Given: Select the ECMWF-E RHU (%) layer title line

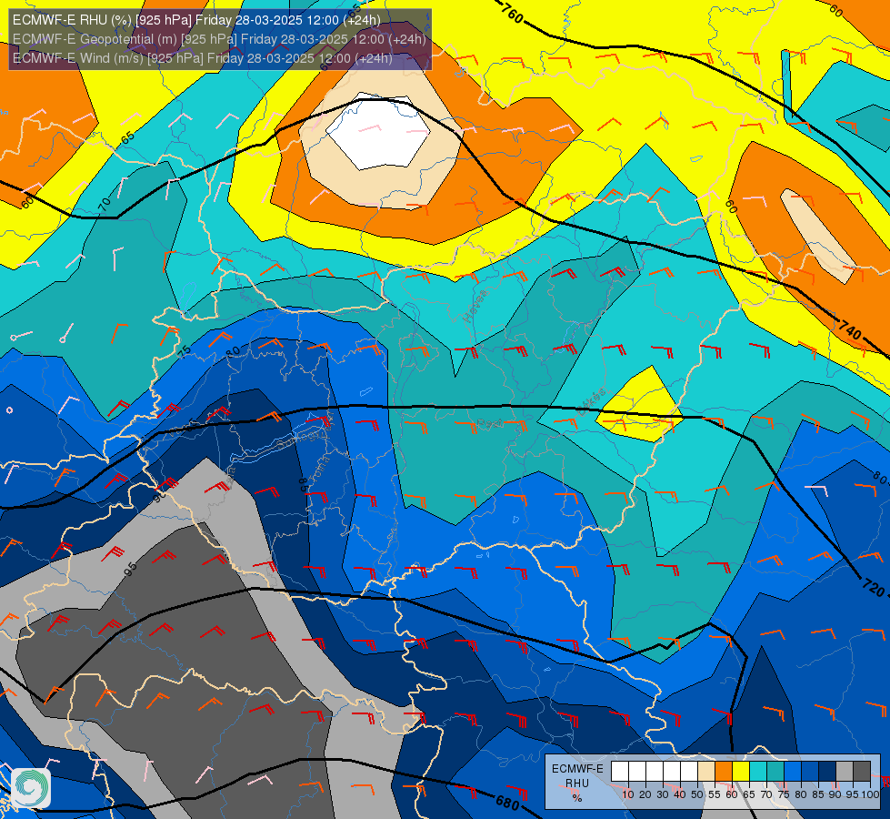Looking at the screenshot, I should [196, 20].
